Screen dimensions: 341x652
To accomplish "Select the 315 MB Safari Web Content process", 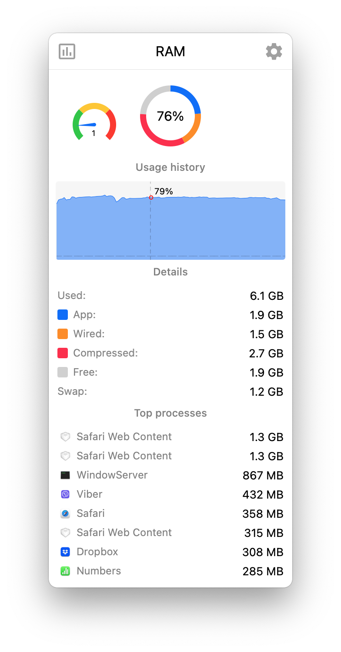I will (x=124, y=533).
